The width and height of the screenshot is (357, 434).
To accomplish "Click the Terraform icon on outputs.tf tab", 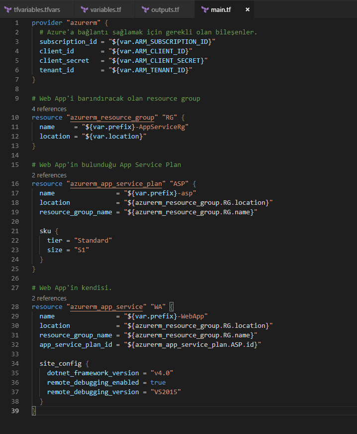I will (145, 9).
